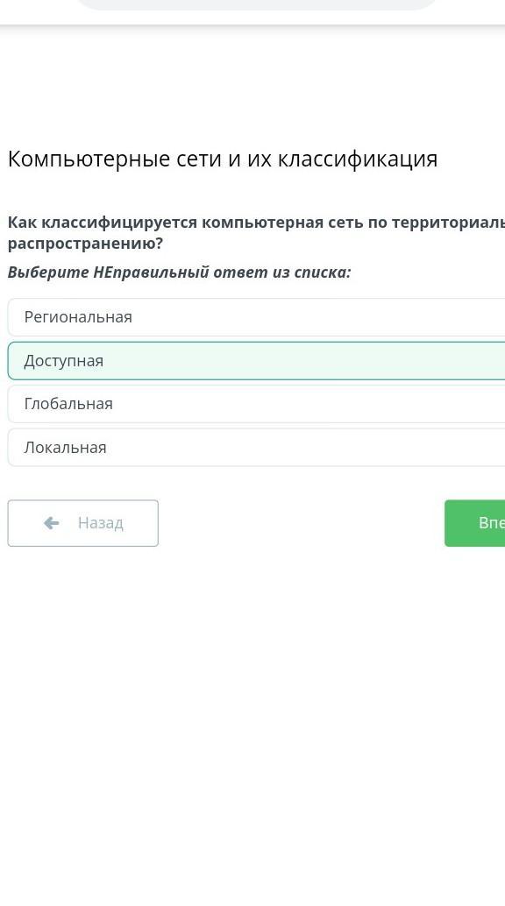Click the word Назад beside the arrow
505x906 pixels.
(x=101, y=523)
